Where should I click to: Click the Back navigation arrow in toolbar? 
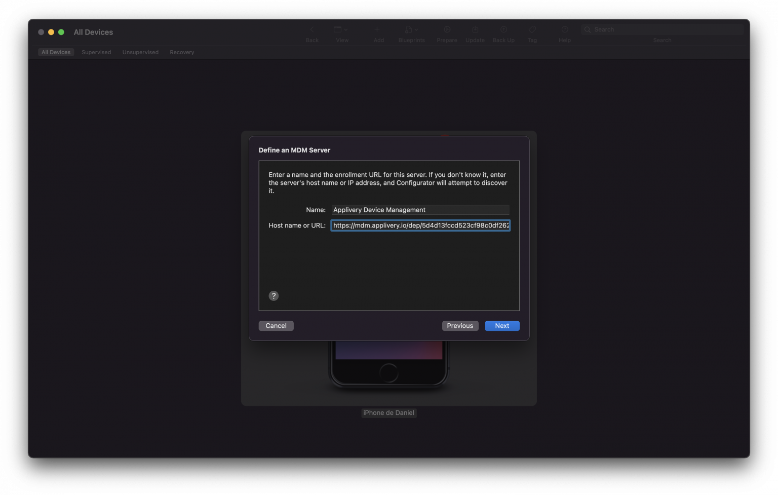coord(312,29)
